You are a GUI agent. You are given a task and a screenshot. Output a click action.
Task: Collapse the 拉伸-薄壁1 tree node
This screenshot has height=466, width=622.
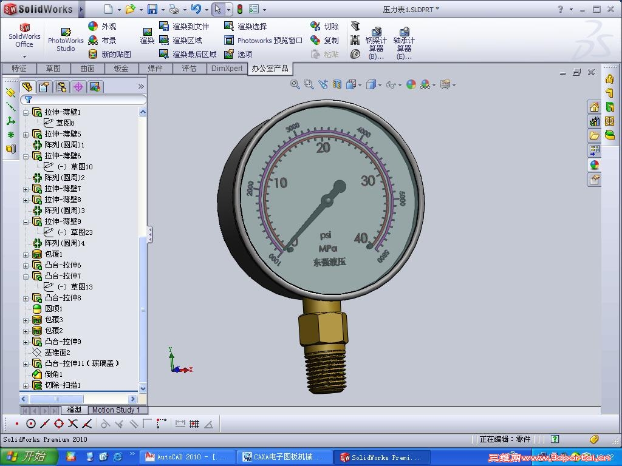coord(26,112)
